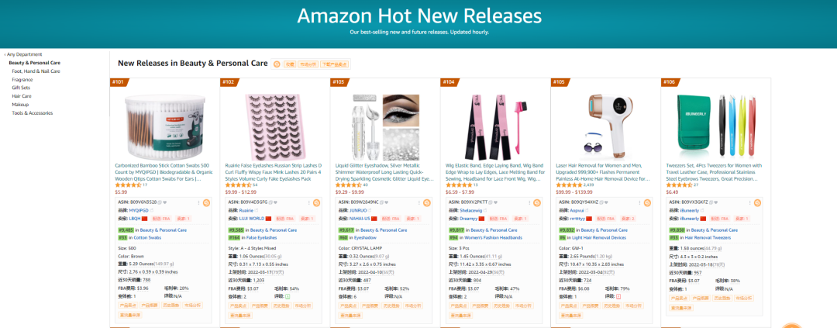
Task: Click the orange round icon in the #101 info panel
Action: click(206, 202)
